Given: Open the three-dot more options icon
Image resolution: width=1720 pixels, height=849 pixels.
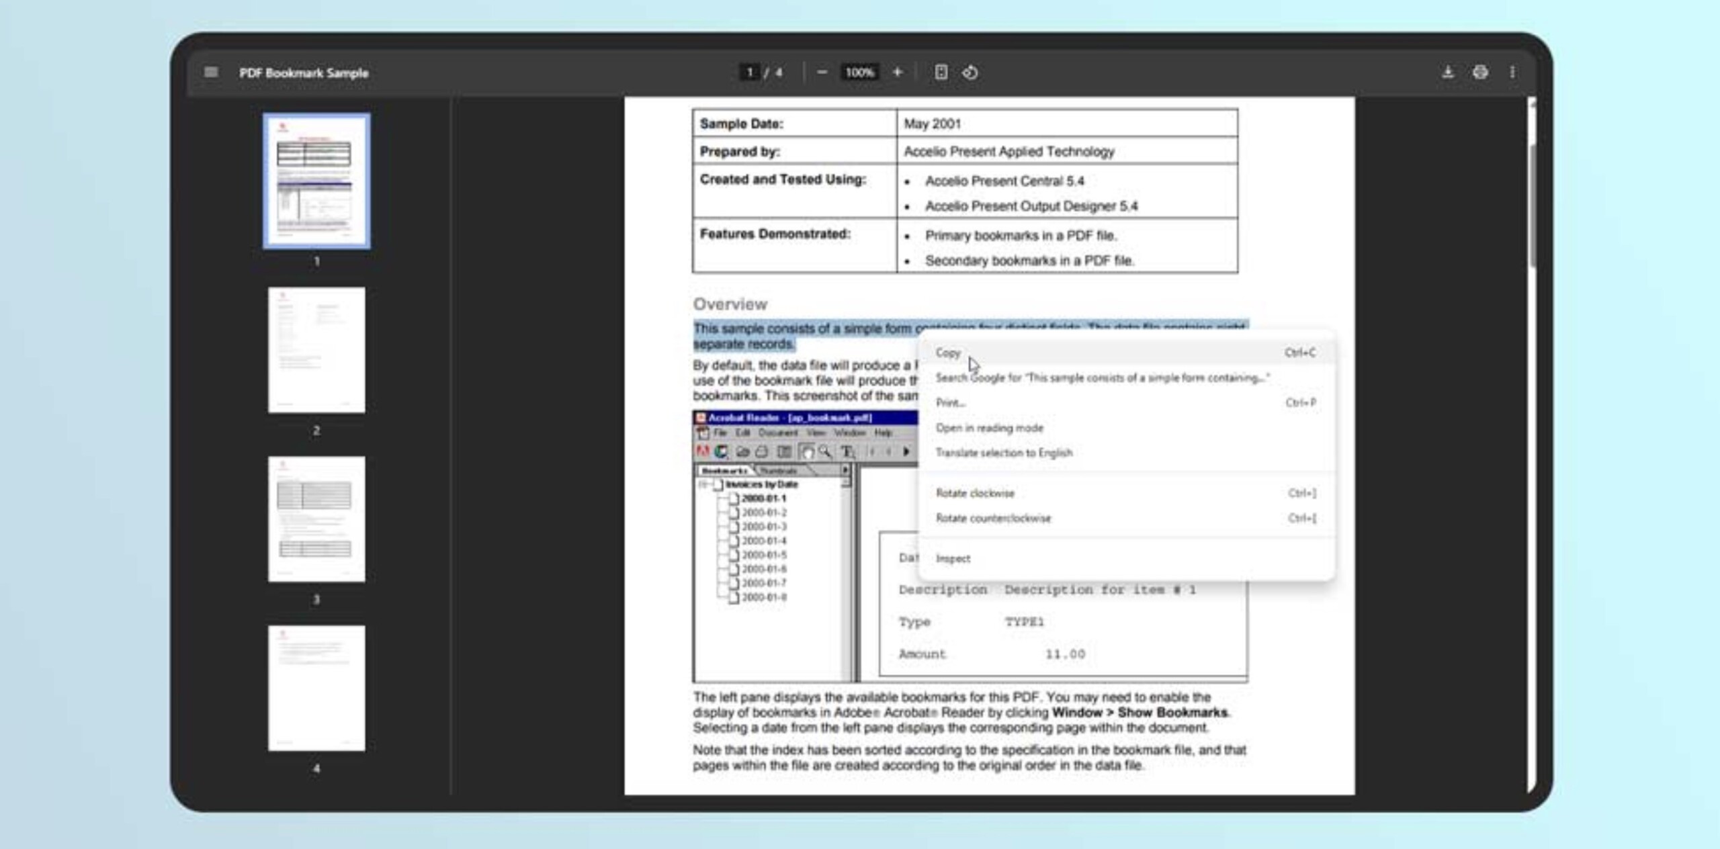Looking at the screenshot, I should [1512, 71].
